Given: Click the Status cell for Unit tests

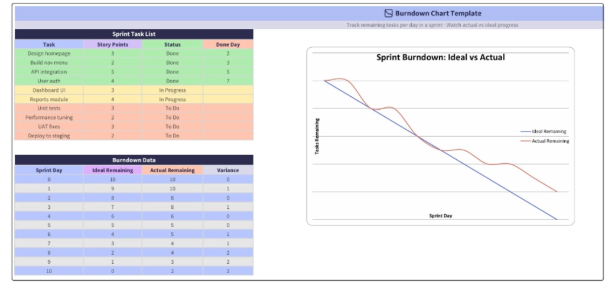Looking at the screenshot, I should click(173, 109).
